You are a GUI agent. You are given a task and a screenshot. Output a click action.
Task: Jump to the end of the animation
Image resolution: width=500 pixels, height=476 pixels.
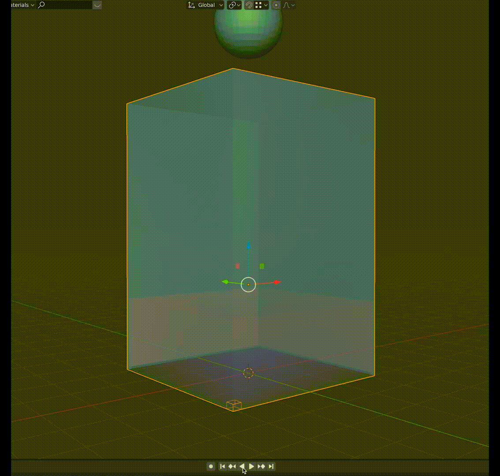[x=271, y=466]
